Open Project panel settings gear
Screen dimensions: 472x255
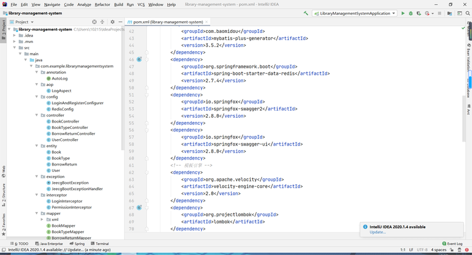tap(112, 22)
